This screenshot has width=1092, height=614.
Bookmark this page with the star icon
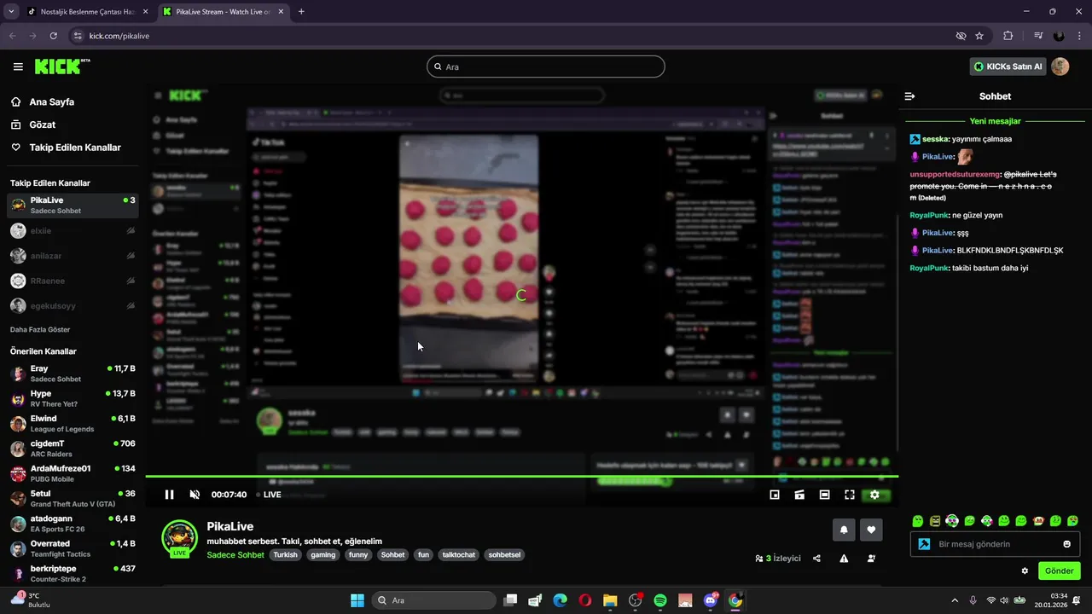979,36
